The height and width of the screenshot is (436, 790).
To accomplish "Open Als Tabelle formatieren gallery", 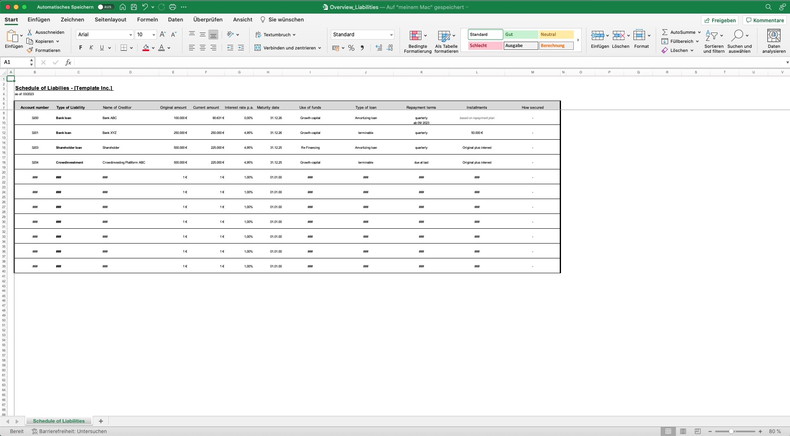I will pos(446,41).
